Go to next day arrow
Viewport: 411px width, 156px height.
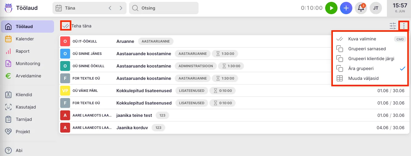tap(121, 8)
